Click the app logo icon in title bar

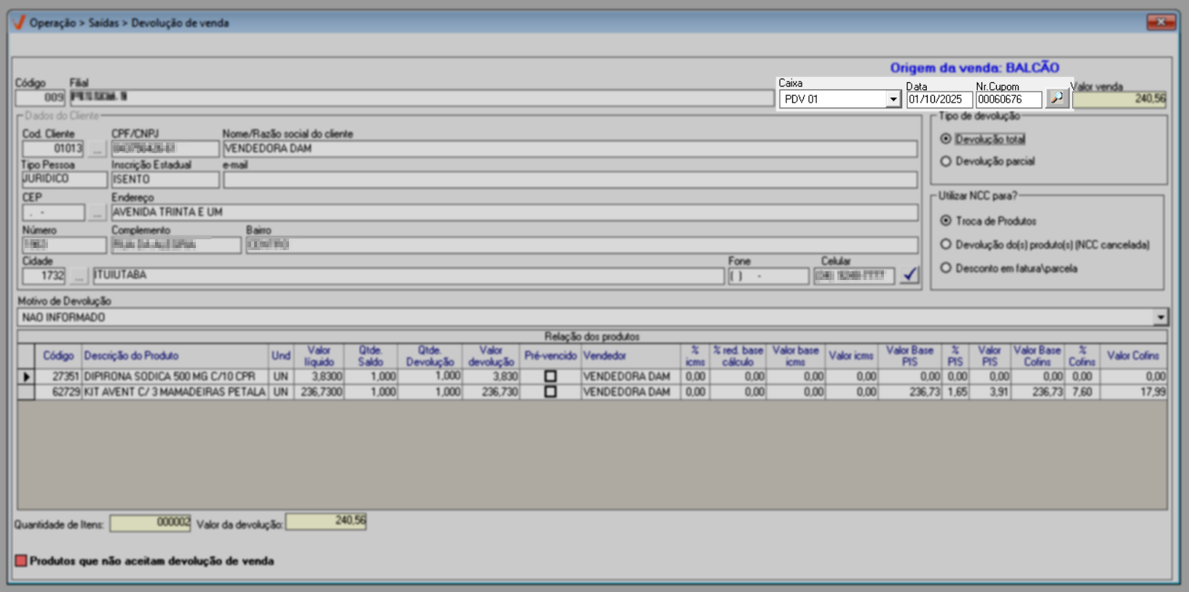coord(19,23)
